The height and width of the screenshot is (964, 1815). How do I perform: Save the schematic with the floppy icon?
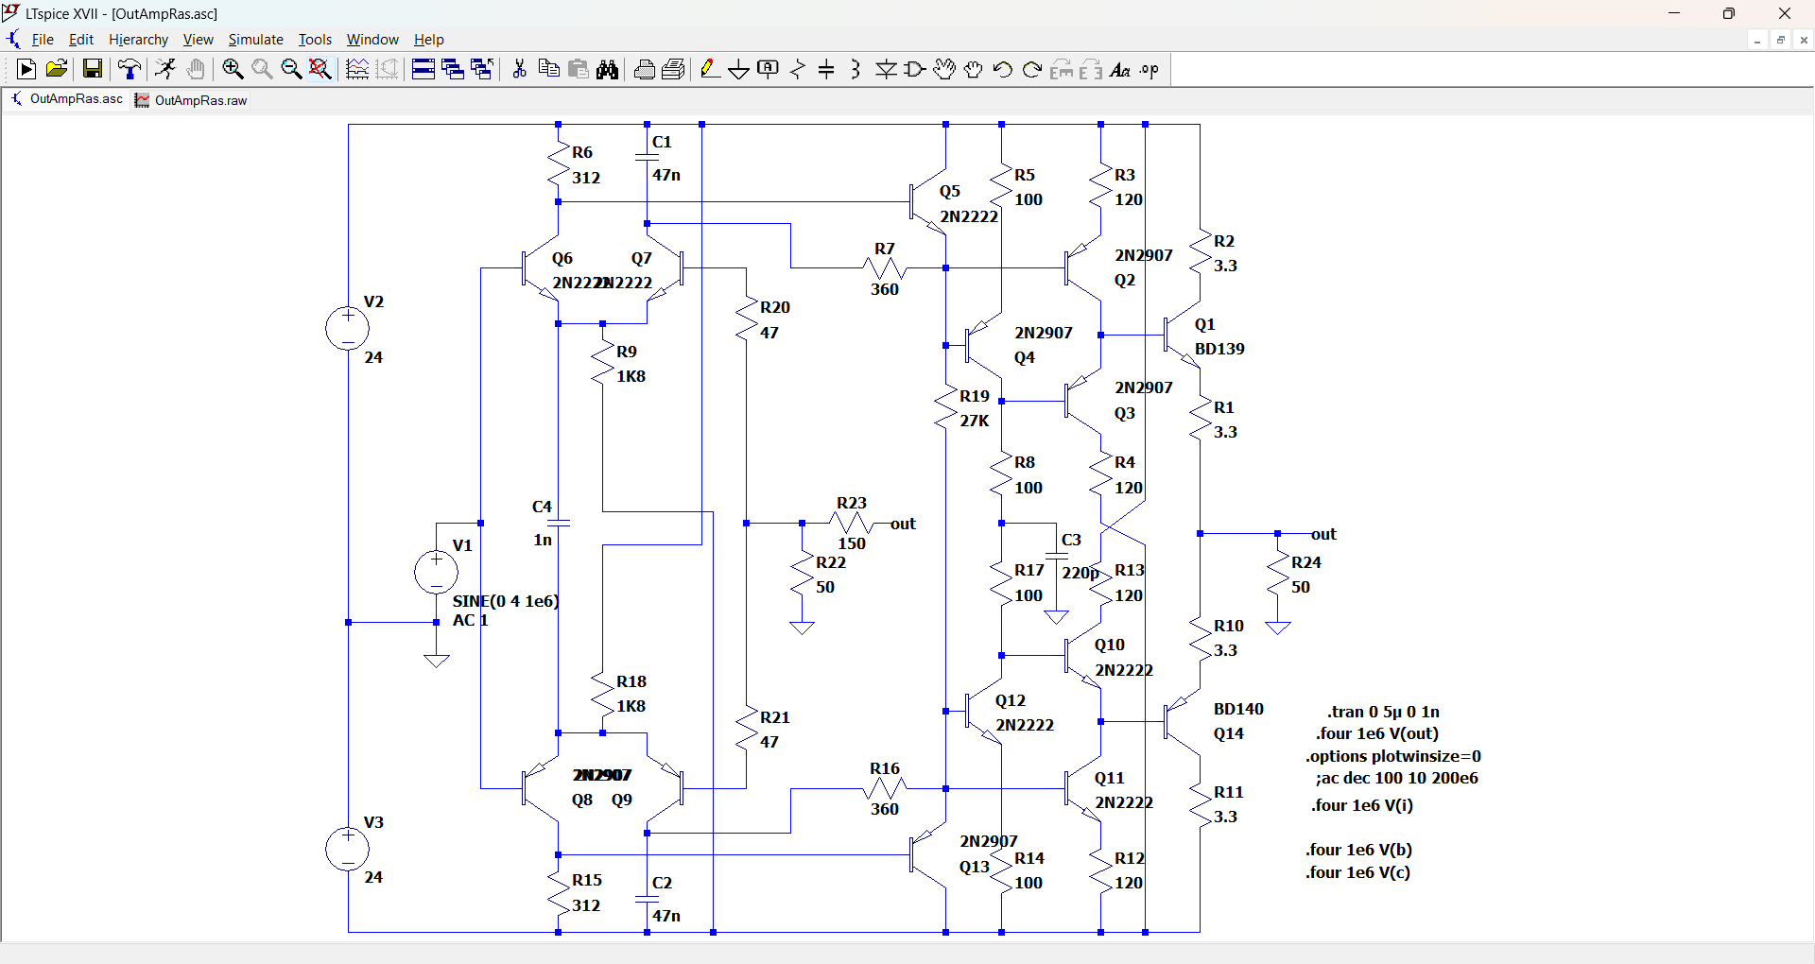coord(92,69)
